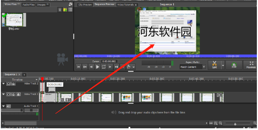Adjust Audio Track 1 pan slider

(31, 110)
